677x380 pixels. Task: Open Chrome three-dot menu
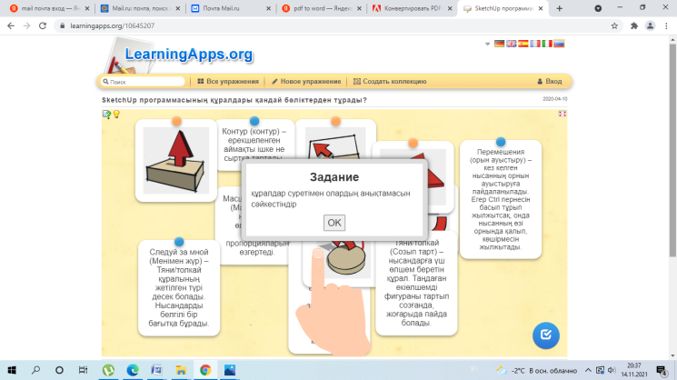(666, 25)
